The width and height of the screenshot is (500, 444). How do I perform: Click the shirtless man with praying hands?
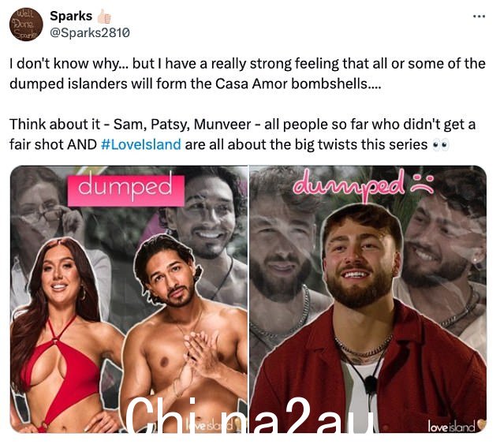coord(183,332)
